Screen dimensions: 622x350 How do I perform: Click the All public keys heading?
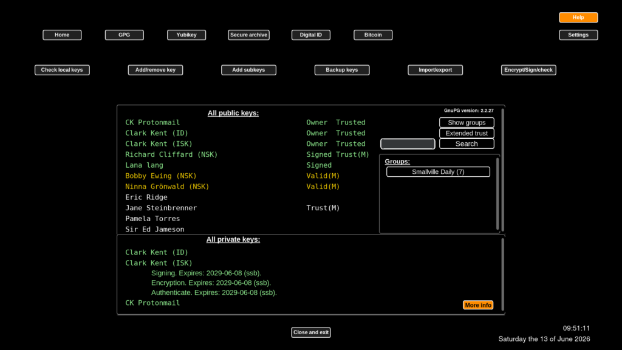click(x=233, y=113)
